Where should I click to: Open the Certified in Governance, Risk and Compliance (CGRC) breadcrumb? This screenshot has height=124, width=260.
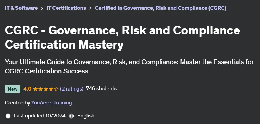(161, 8)
